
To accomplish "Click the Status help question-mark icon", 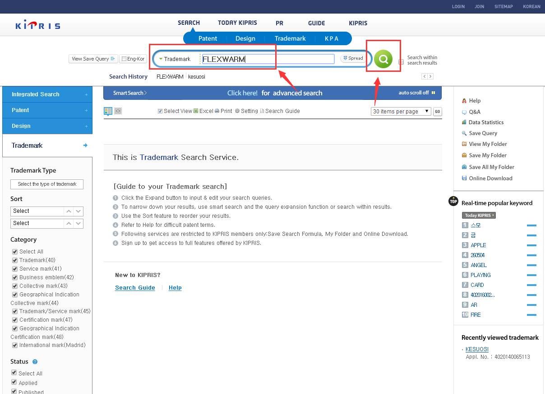I will coord(35,362).
